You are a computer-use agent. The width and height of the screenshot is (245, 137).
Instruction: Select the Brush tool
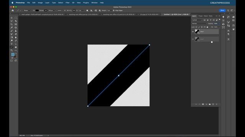(11, 31)
